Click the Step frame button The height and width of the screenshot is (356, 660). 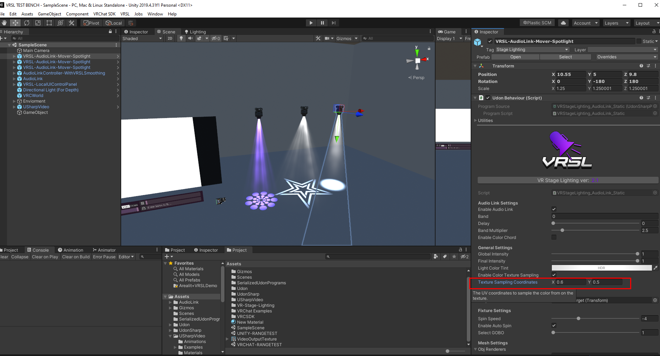point(333,23)
